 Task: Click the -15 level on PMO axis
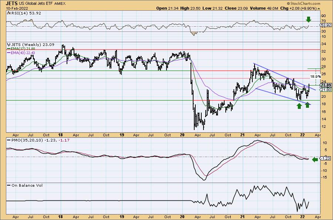(325, 177)
